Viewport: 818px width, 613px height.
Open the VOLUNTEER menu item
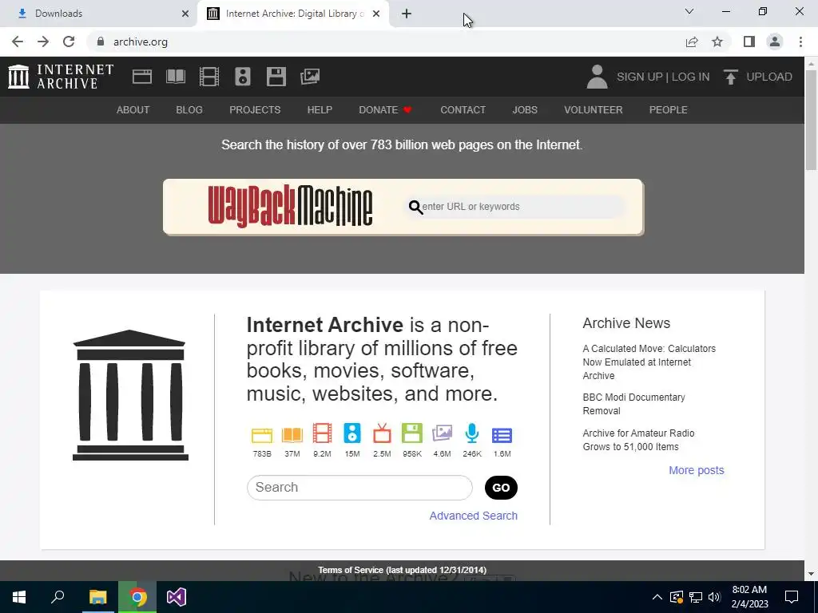(594, 110)
